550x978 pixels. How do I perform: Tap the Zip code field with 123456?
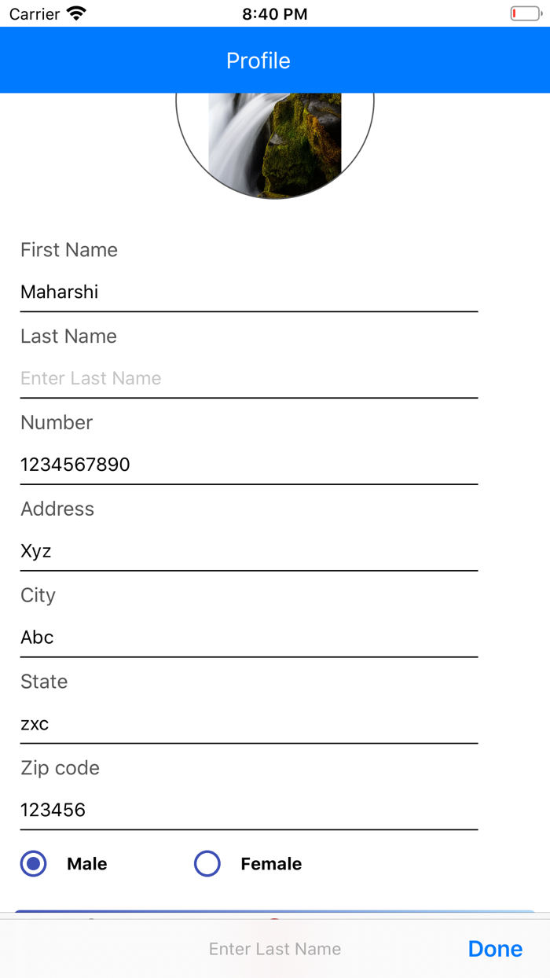[x=248, y=811]
